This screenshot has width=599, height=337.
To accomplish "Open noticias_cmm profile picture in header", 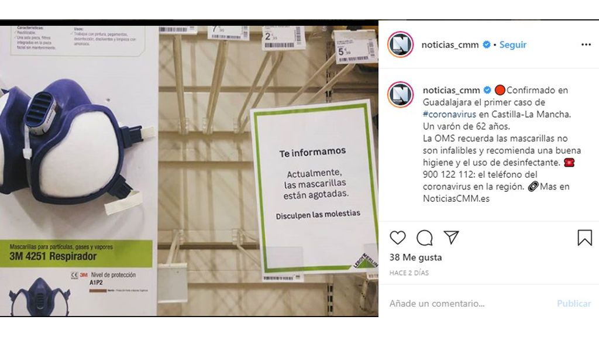I will point(400,44).
